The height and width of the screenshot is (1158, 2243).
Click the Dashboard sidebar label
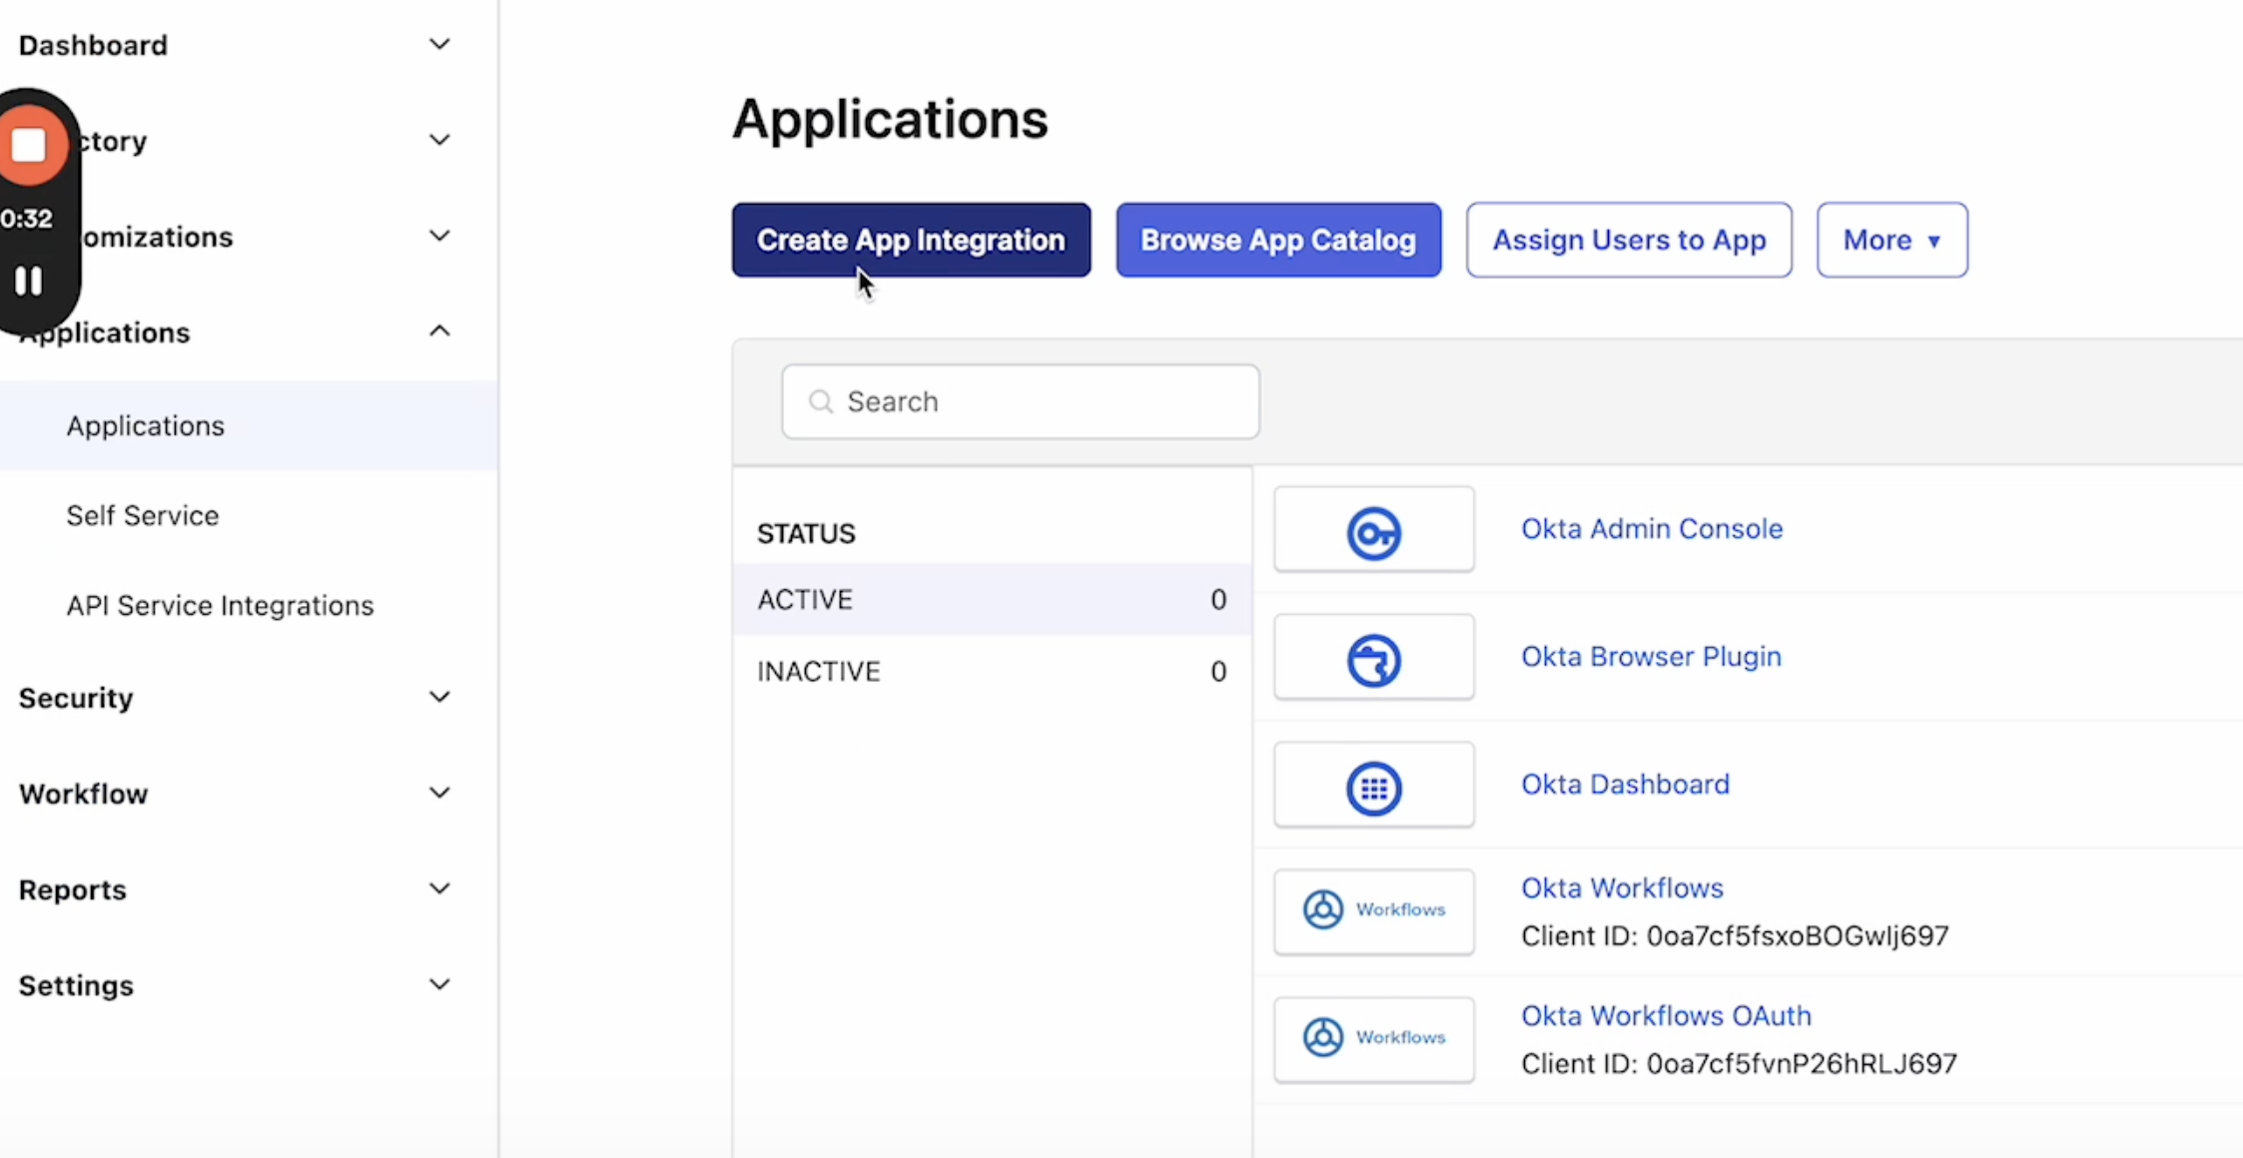[x=93, y=46]
